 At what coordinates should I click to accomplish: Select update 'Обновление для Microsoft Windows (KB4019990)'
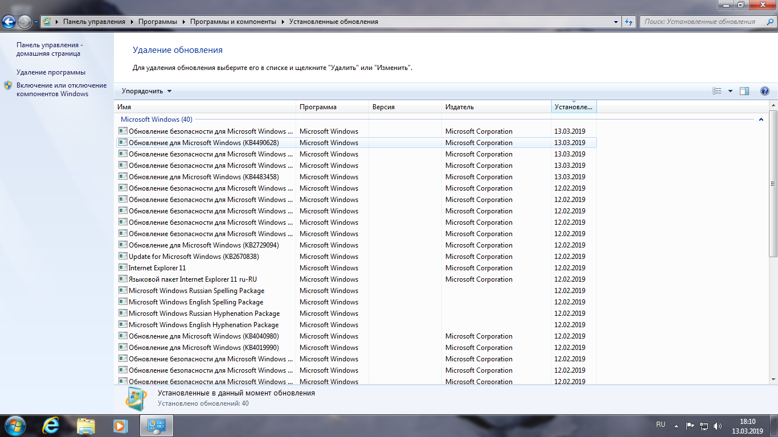357,348
